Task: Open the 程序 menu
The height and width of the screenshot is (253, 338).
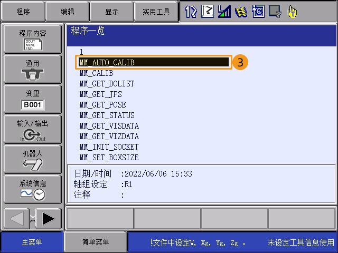Action: 23,12
